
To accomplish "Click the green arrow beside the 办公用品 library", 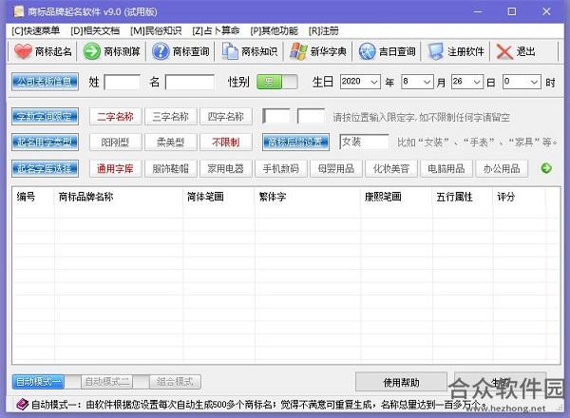I will tap(546, 168).
